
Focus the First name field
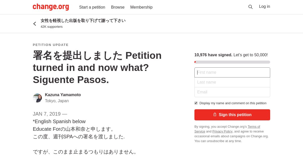(x=232, y=72)
